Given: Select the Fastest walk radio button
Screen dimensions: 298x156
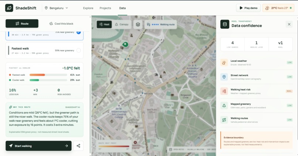Looking at the screenshot, I should (78, 50).
